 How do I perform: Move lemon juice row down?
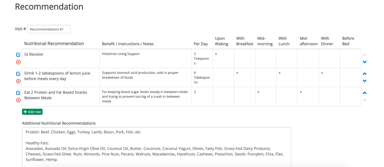click(364, 81)
